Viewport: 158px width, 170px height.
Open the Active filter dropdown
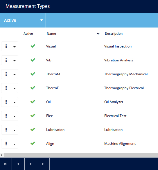point(23,20)
